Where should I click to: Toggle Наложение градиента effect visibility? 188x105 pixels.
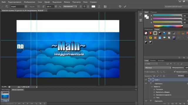154,95
